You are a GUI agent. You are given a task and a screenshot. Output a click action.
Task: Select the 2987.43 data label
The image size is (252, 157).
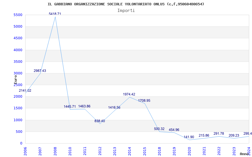coord(40,71)
